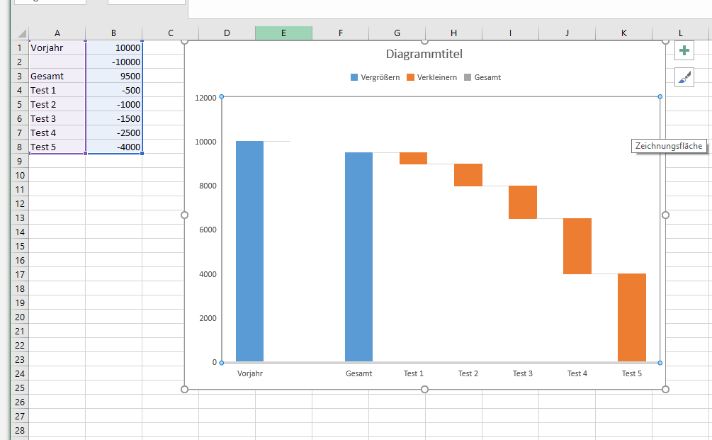Viewport: 712px width, 440px height.
Task: Click the Select All triangle above row 1
Action: [21, 33]
